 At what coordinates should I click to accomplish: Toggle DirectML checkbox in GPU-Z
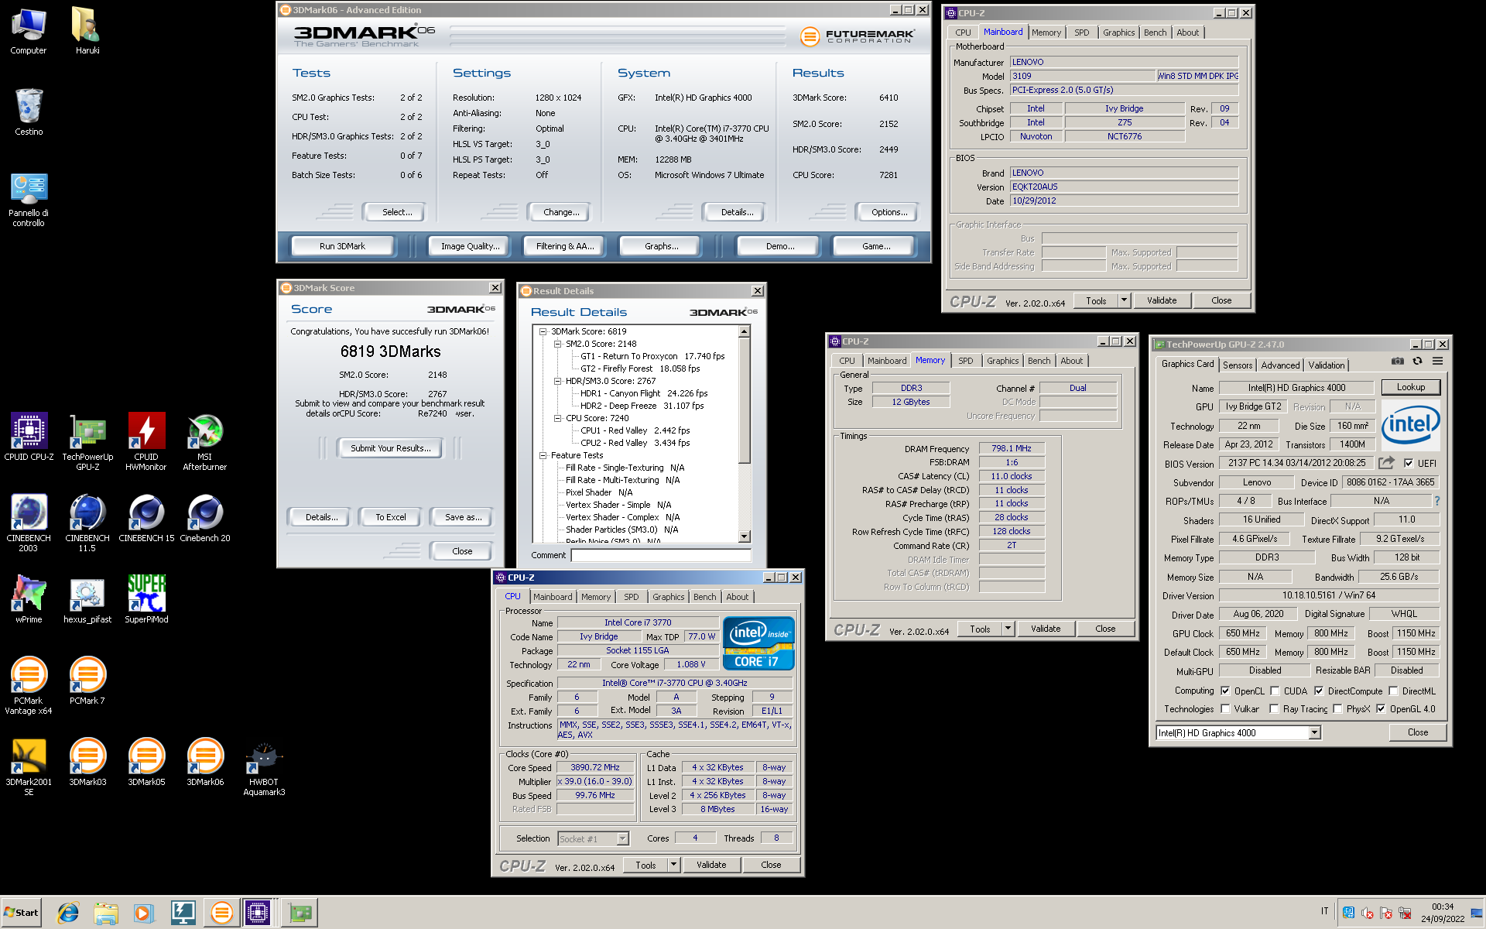click(x=1393, y=691)
